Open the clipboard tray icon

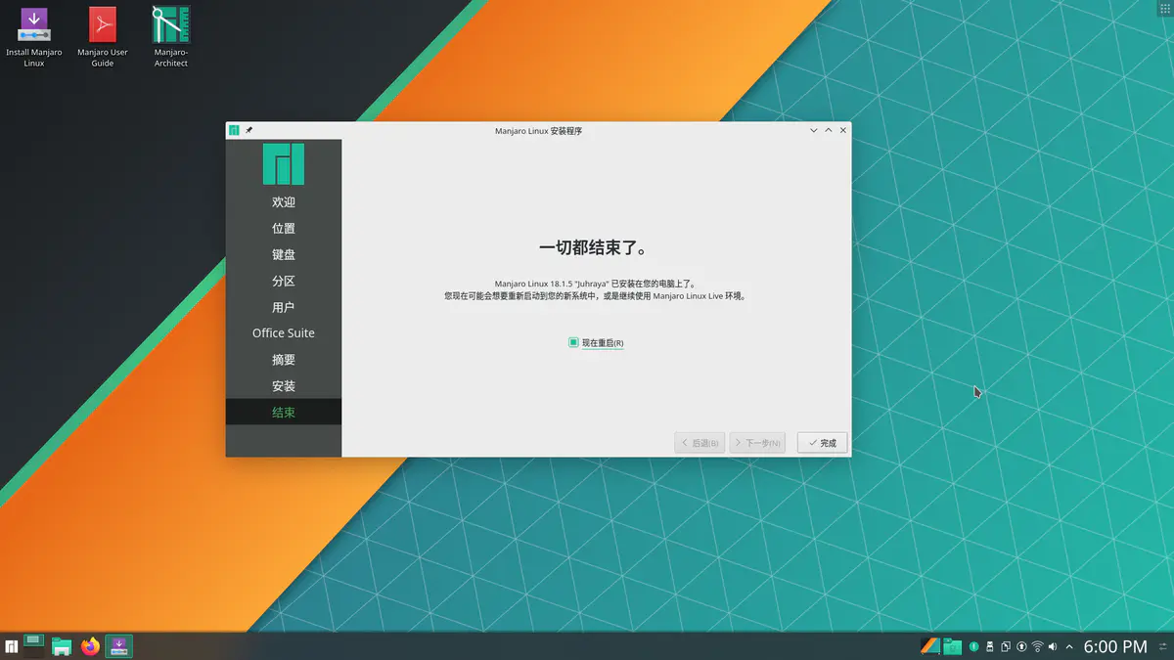[x=1006, y=646]
